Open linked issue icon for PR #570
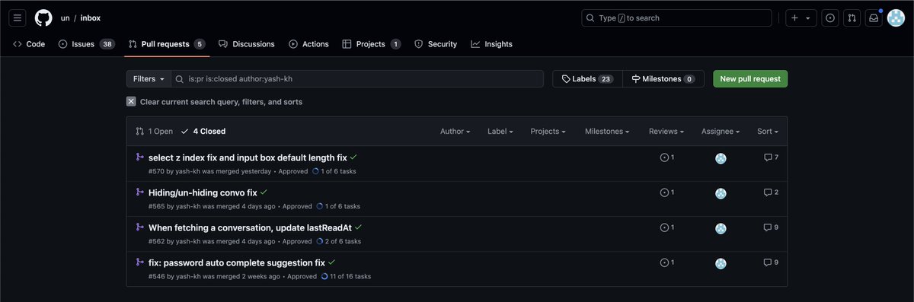The width and height of the screenshot is (914, 302). click(x=667, y=157)
